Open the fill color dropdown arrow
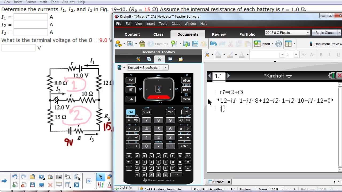 click(x=224, y=55)
